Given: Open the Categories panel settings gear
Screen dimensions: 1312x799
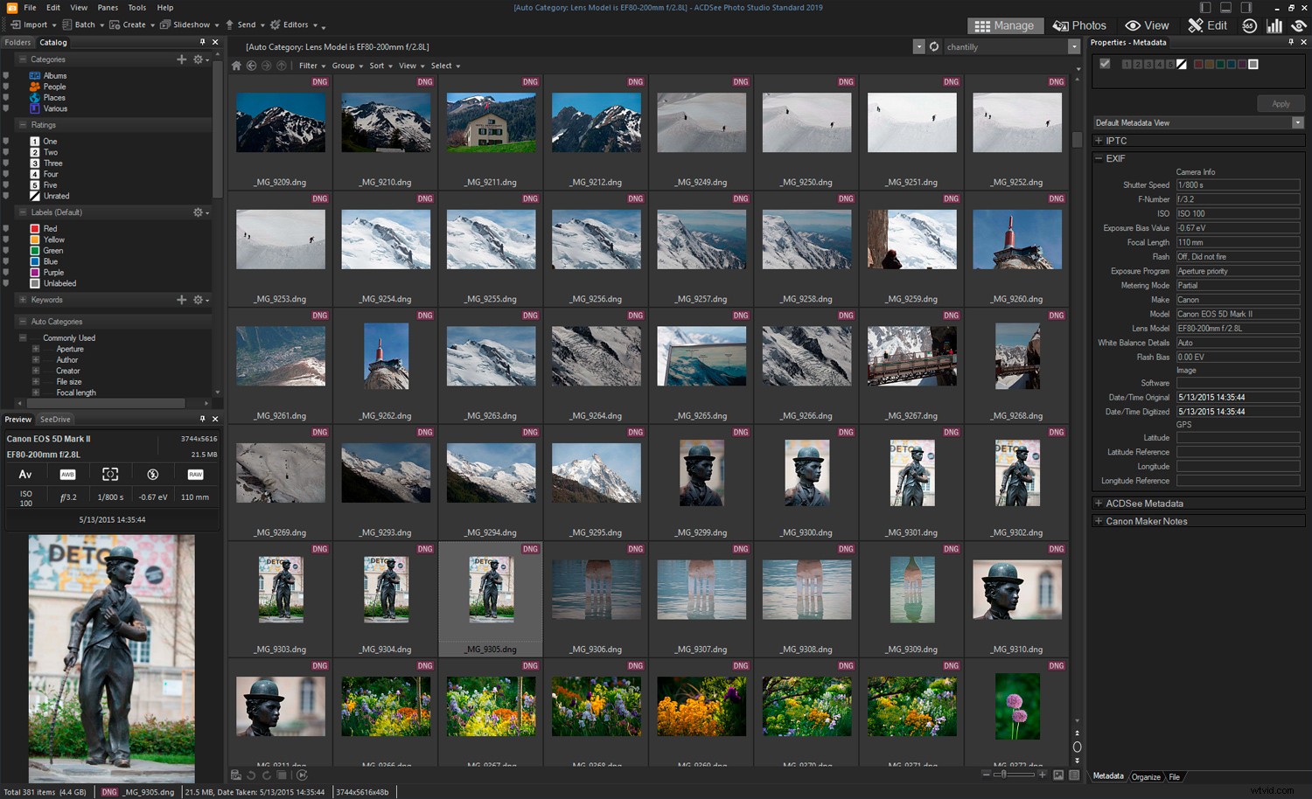Looking at the screenshot, I should (x=199, y=59).
